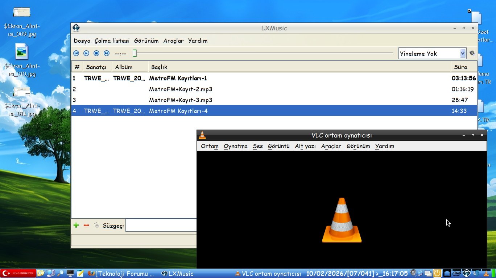Viewport: 496px width, 278px height.
Task: Open the Ses menu in VLC
Action: pos(258,146)
